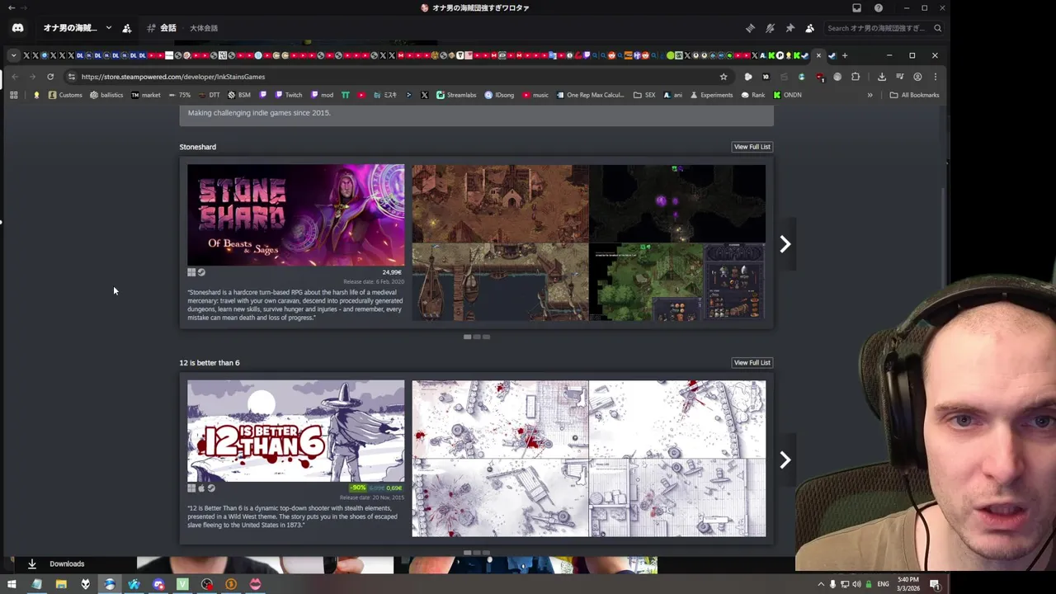1056x594 pixels.
Task: Open Discord home via logo icon
Action: tap(17, 28)
